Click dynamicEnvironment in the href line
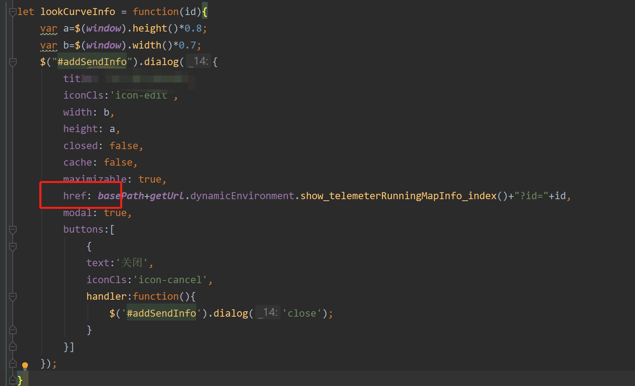635x386 pixels. (x=242, y=196)
